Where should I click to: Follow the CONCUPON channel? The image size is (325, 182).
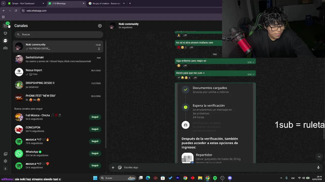[95, 129]
